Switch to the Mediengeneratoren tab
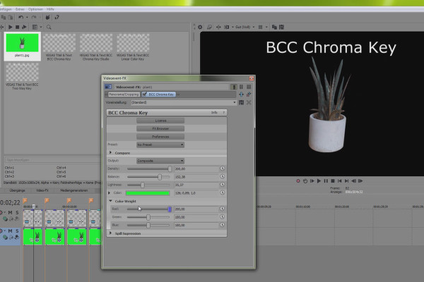This screenshot has height=282, width=424. tap(73, 190)
